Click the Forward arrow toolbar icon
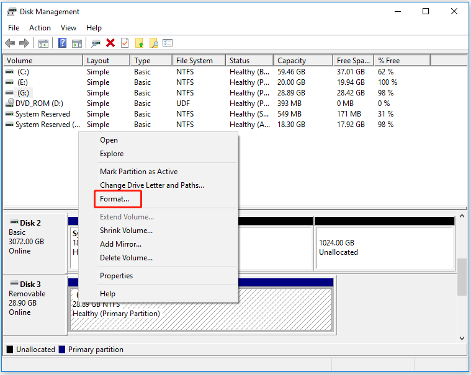This screenshot has height=375, width=471. [x=24, y=43]
